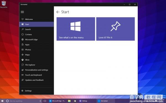Click the bag icon beside Apps
The width and height of the screenshot is (166, 103).
(22, 45)
